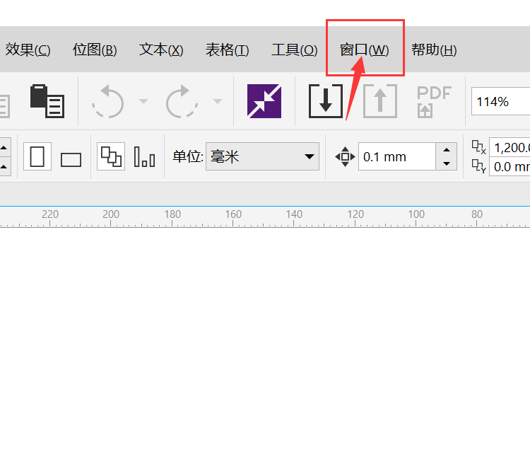Decrease nudge distance with down stepper
This screenshot has width=530, height=462.
tap(447, 163)
